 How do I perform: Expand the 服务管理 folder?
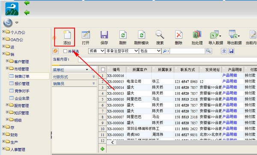click(x=7, y=104)
